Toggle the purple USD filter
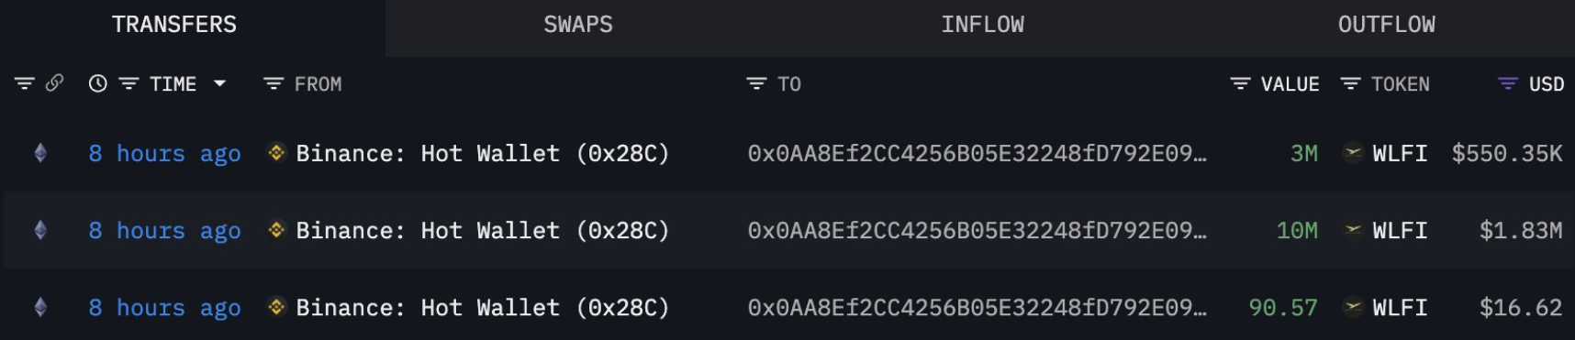 (1508, 84)
